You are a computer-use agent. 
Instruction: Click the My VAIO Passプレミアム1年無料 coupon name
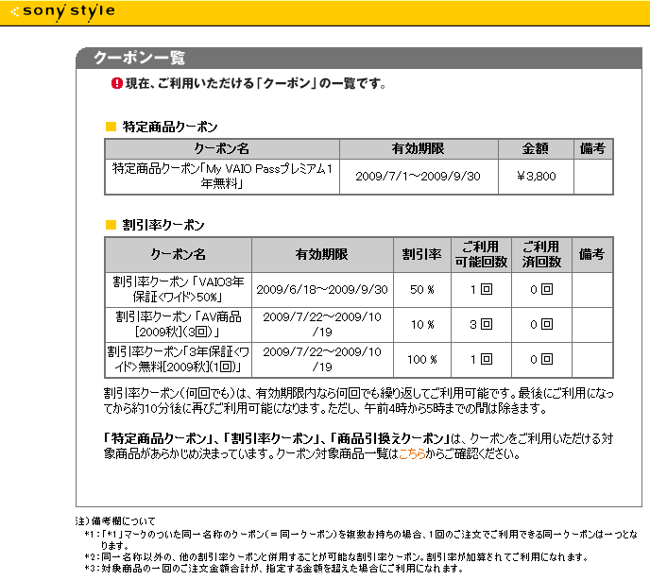(222, 177)
